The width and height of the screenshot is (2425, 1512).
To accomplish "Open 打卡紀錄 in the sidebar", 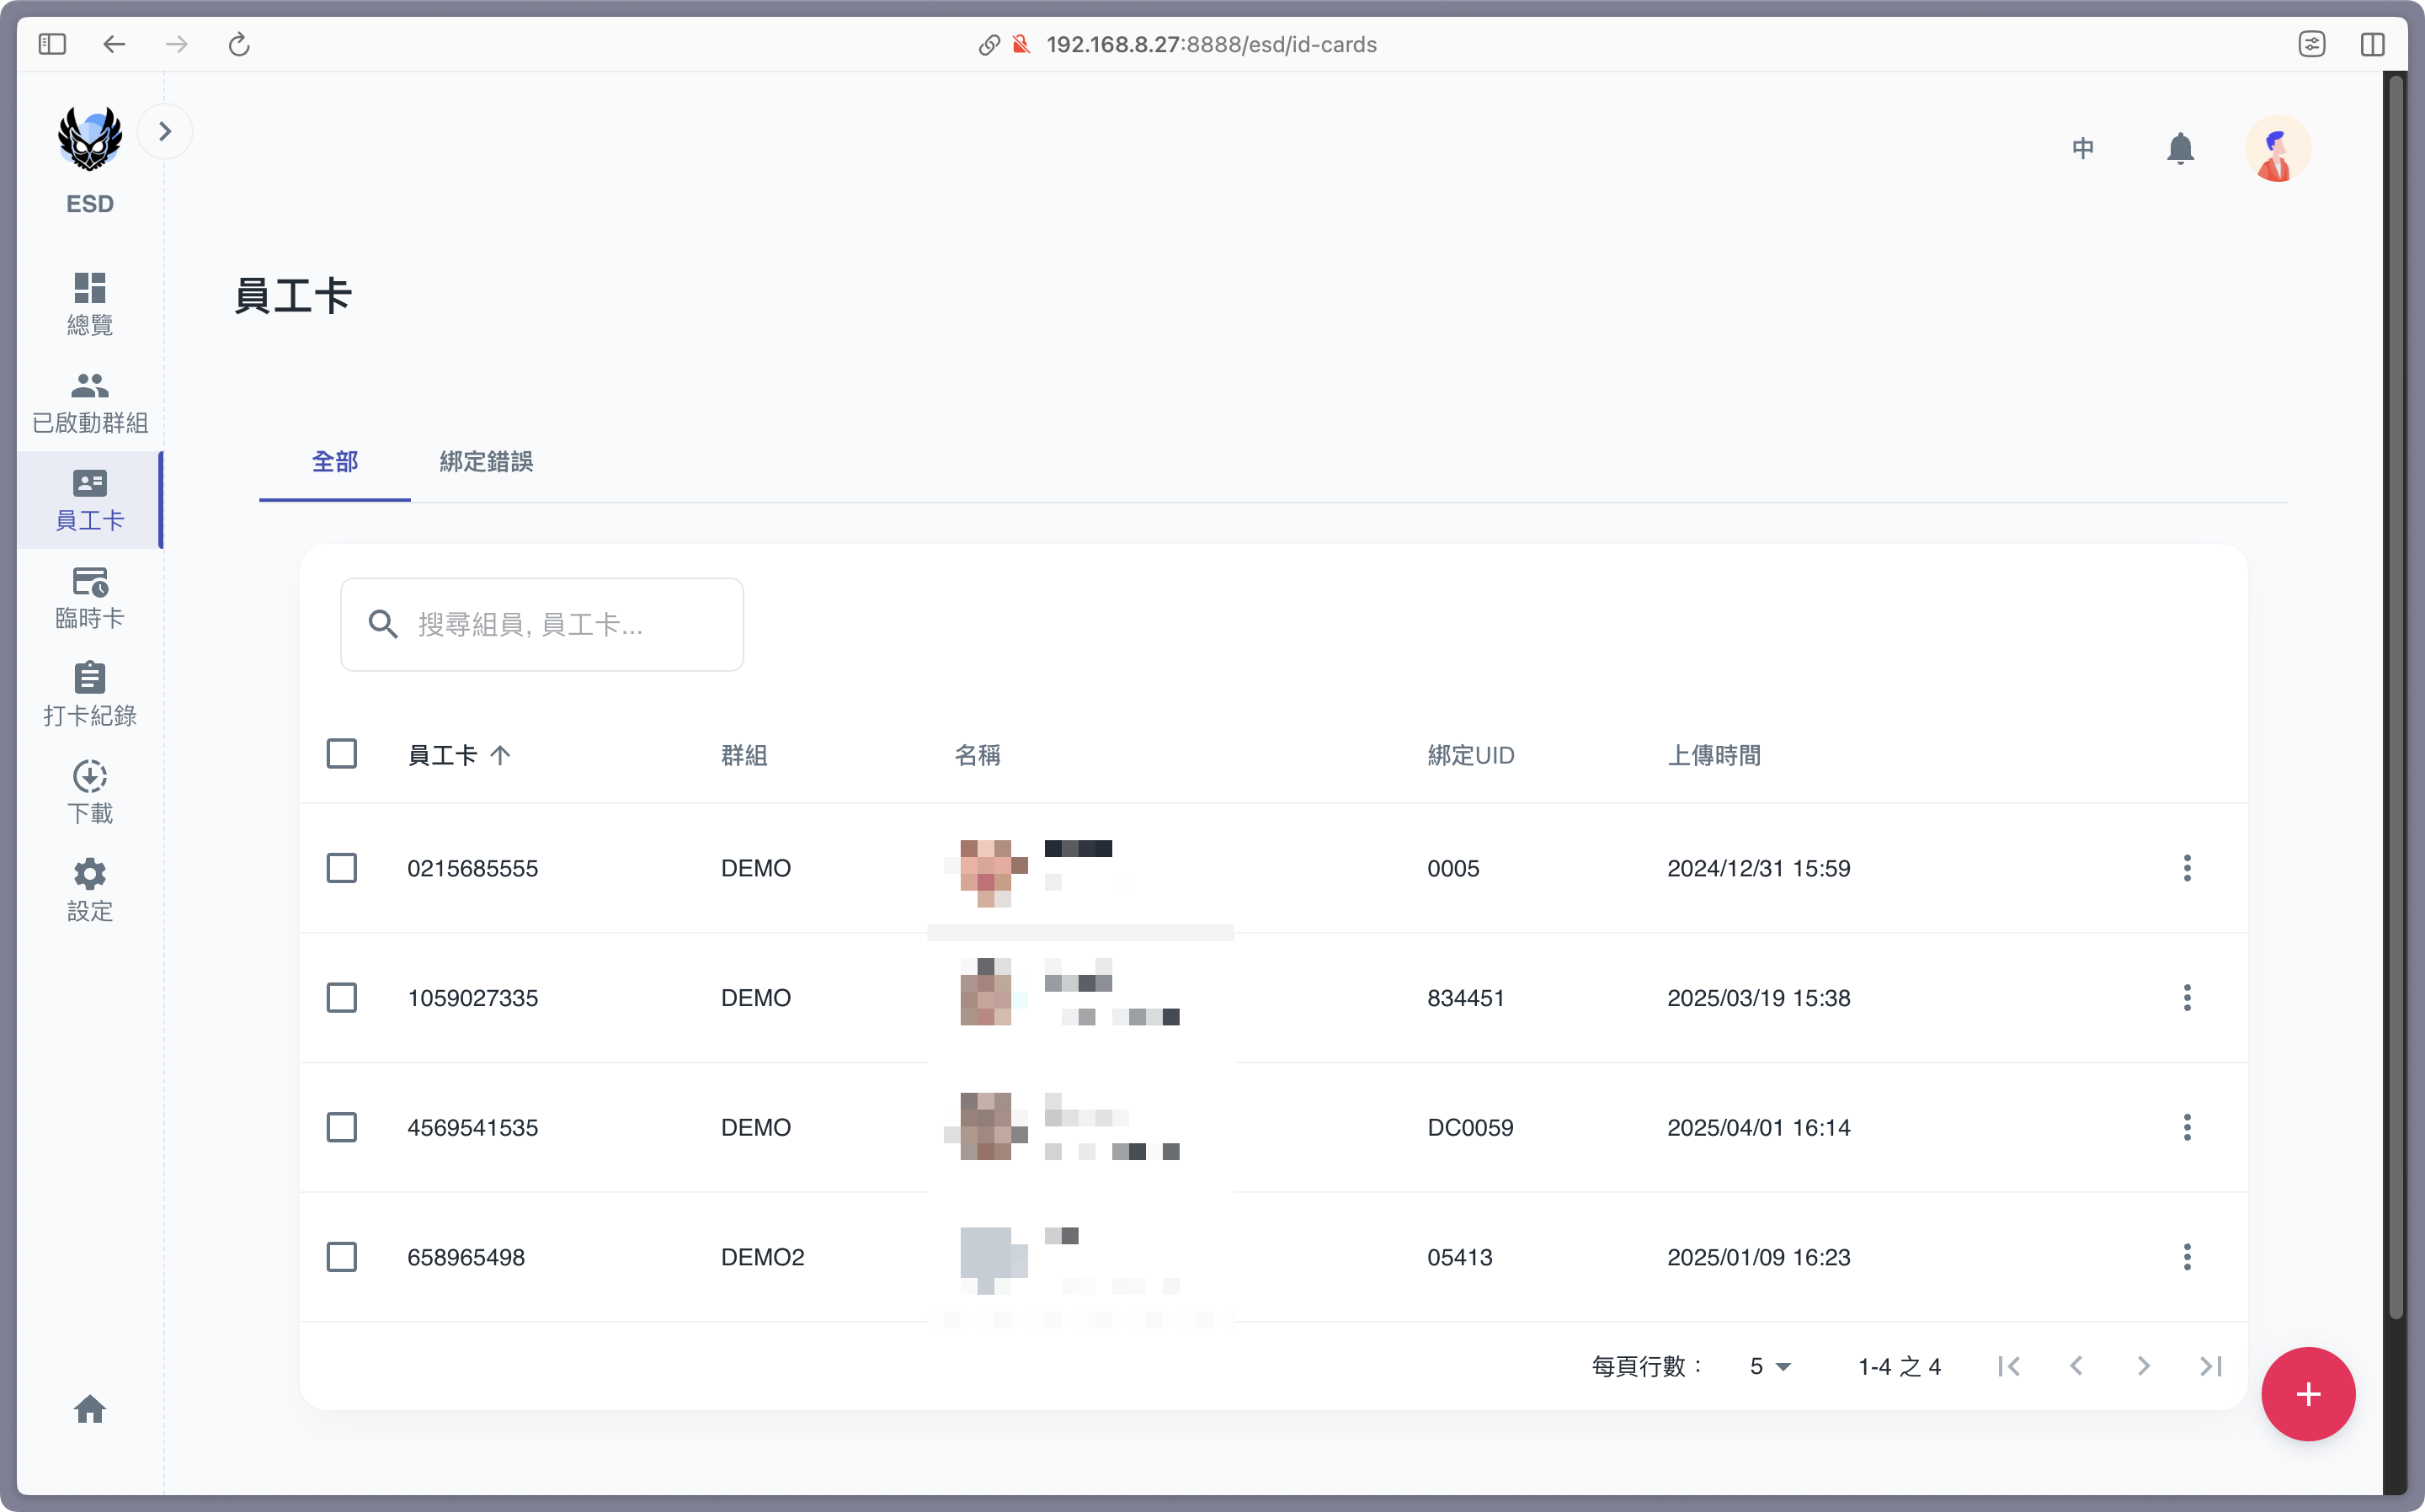I will 90,694.
